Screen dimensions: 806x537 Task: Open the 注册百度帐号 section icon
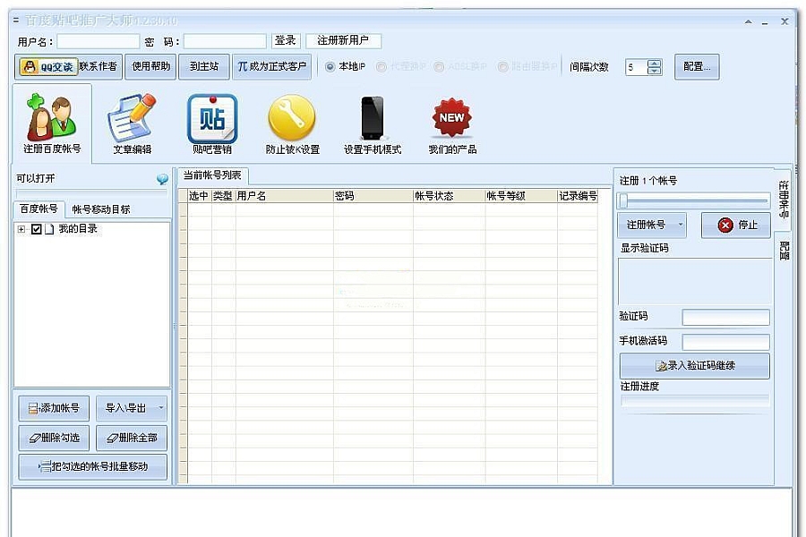click(x=52, y=124)
